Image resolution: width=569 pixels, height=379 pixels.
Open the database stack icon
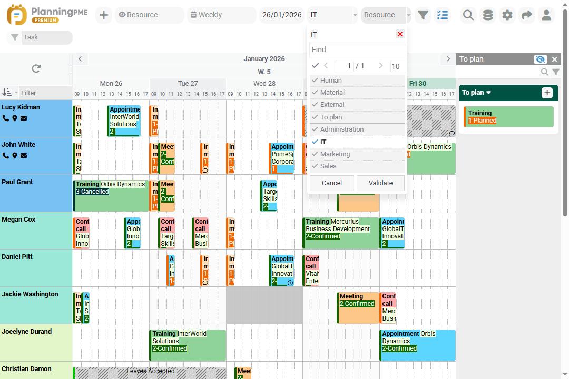click(x=488, y=15)
